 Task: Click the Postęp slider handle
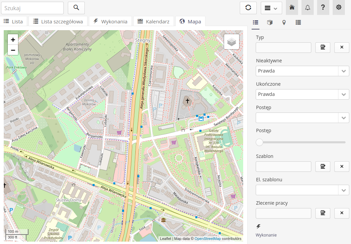(259, 142)
